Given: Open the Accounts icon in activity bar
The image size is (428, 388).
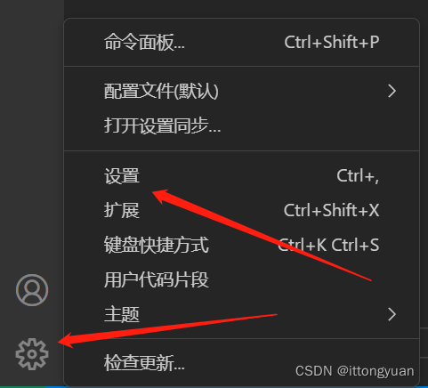Looking at the screenshot, I should point(32,290).
